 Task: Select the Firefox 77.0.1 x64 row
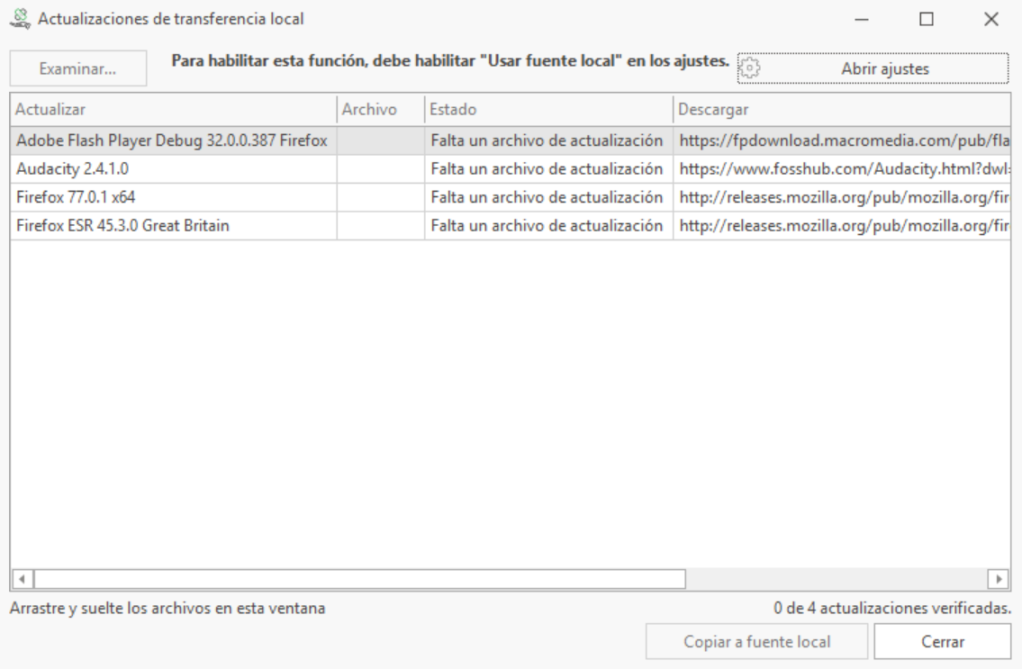[171, 196]
